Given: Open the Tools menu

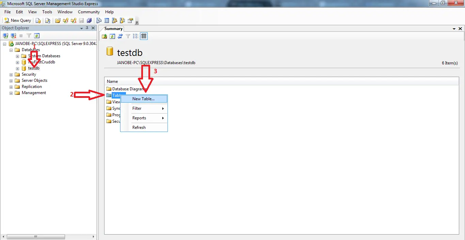Looking at the screenshot, I should 47,12.
